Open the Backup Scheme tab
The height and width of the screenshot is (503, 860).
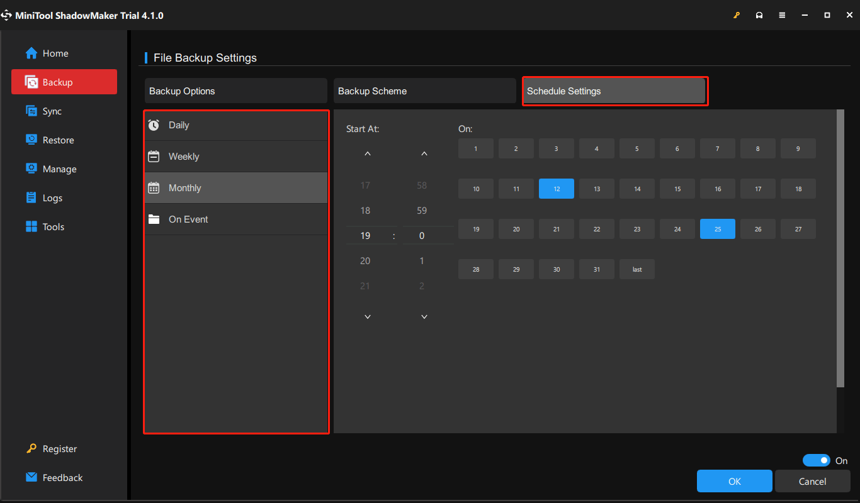[x=424, y=91]
